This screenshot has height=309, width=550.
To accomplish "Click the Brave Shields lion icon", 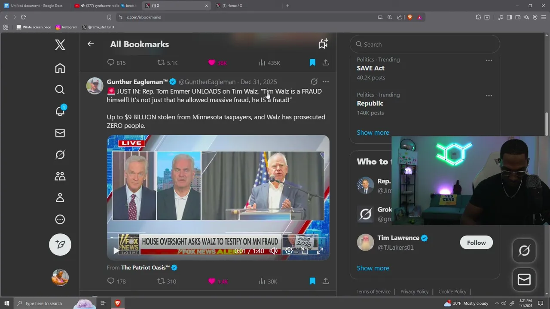I will point(409,17).
